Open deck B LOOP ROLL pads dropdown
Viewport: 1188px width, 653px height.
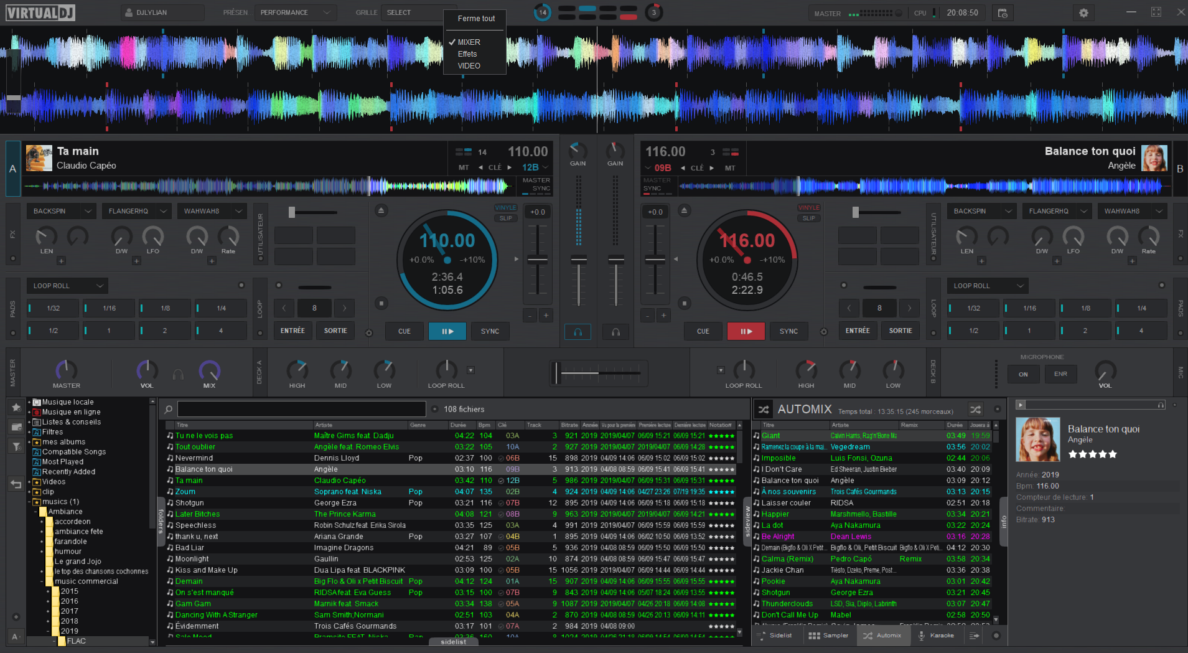(988, 286)
